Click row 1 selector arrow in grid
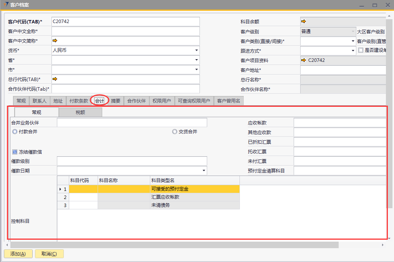Viewport: 394px width, 262px height. coord(60,189)
